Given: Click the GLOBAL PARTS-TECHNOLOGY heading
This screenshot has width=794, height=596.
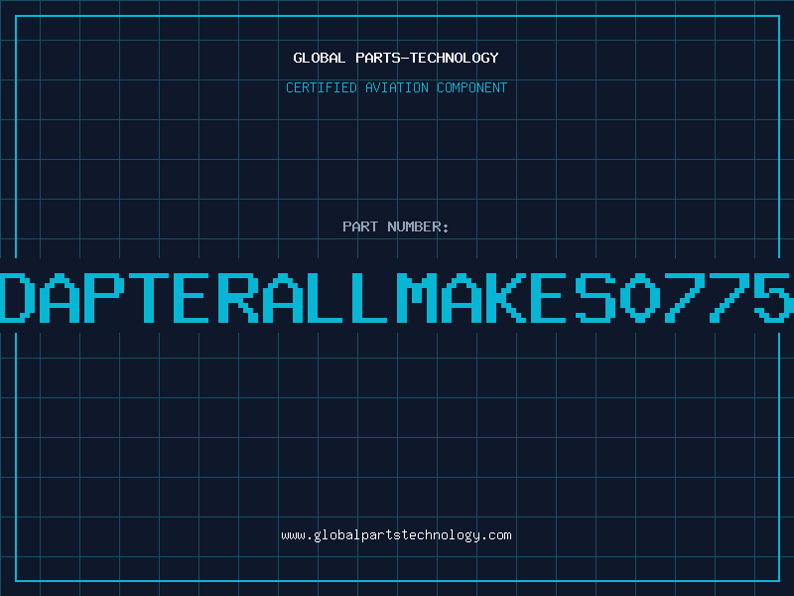Looking at the screenshot, I should [396, 58].
